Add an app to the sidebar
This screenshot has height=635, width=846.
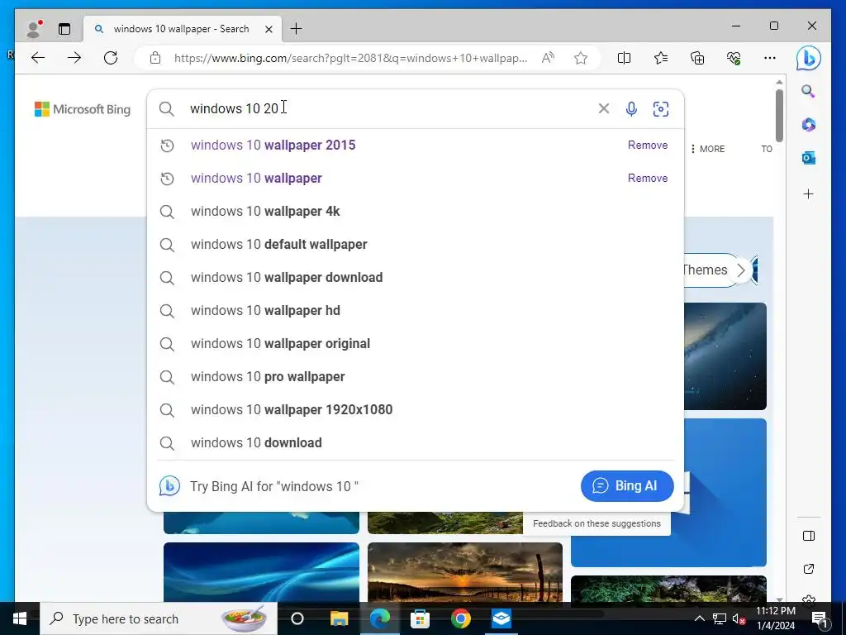(x=808, y=193)
